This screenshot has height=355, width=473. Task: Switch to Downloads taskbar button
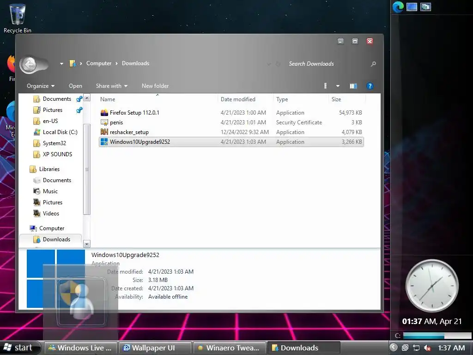tap(303, 348)
